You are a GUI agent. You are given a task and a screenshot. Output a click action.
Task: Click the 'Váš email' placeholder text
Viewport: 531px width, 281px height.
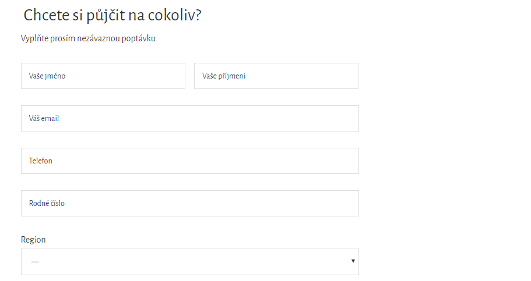tap(44, 118)
